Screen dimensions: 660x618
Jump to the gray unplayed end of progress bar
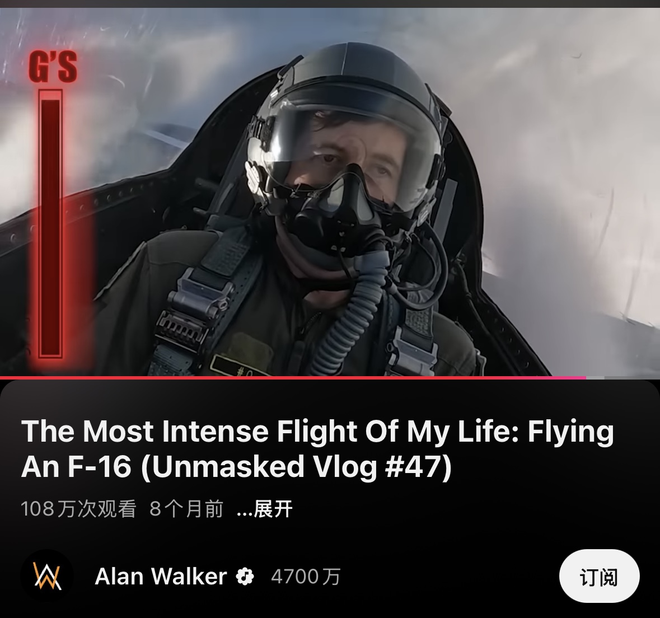(623, 378)
